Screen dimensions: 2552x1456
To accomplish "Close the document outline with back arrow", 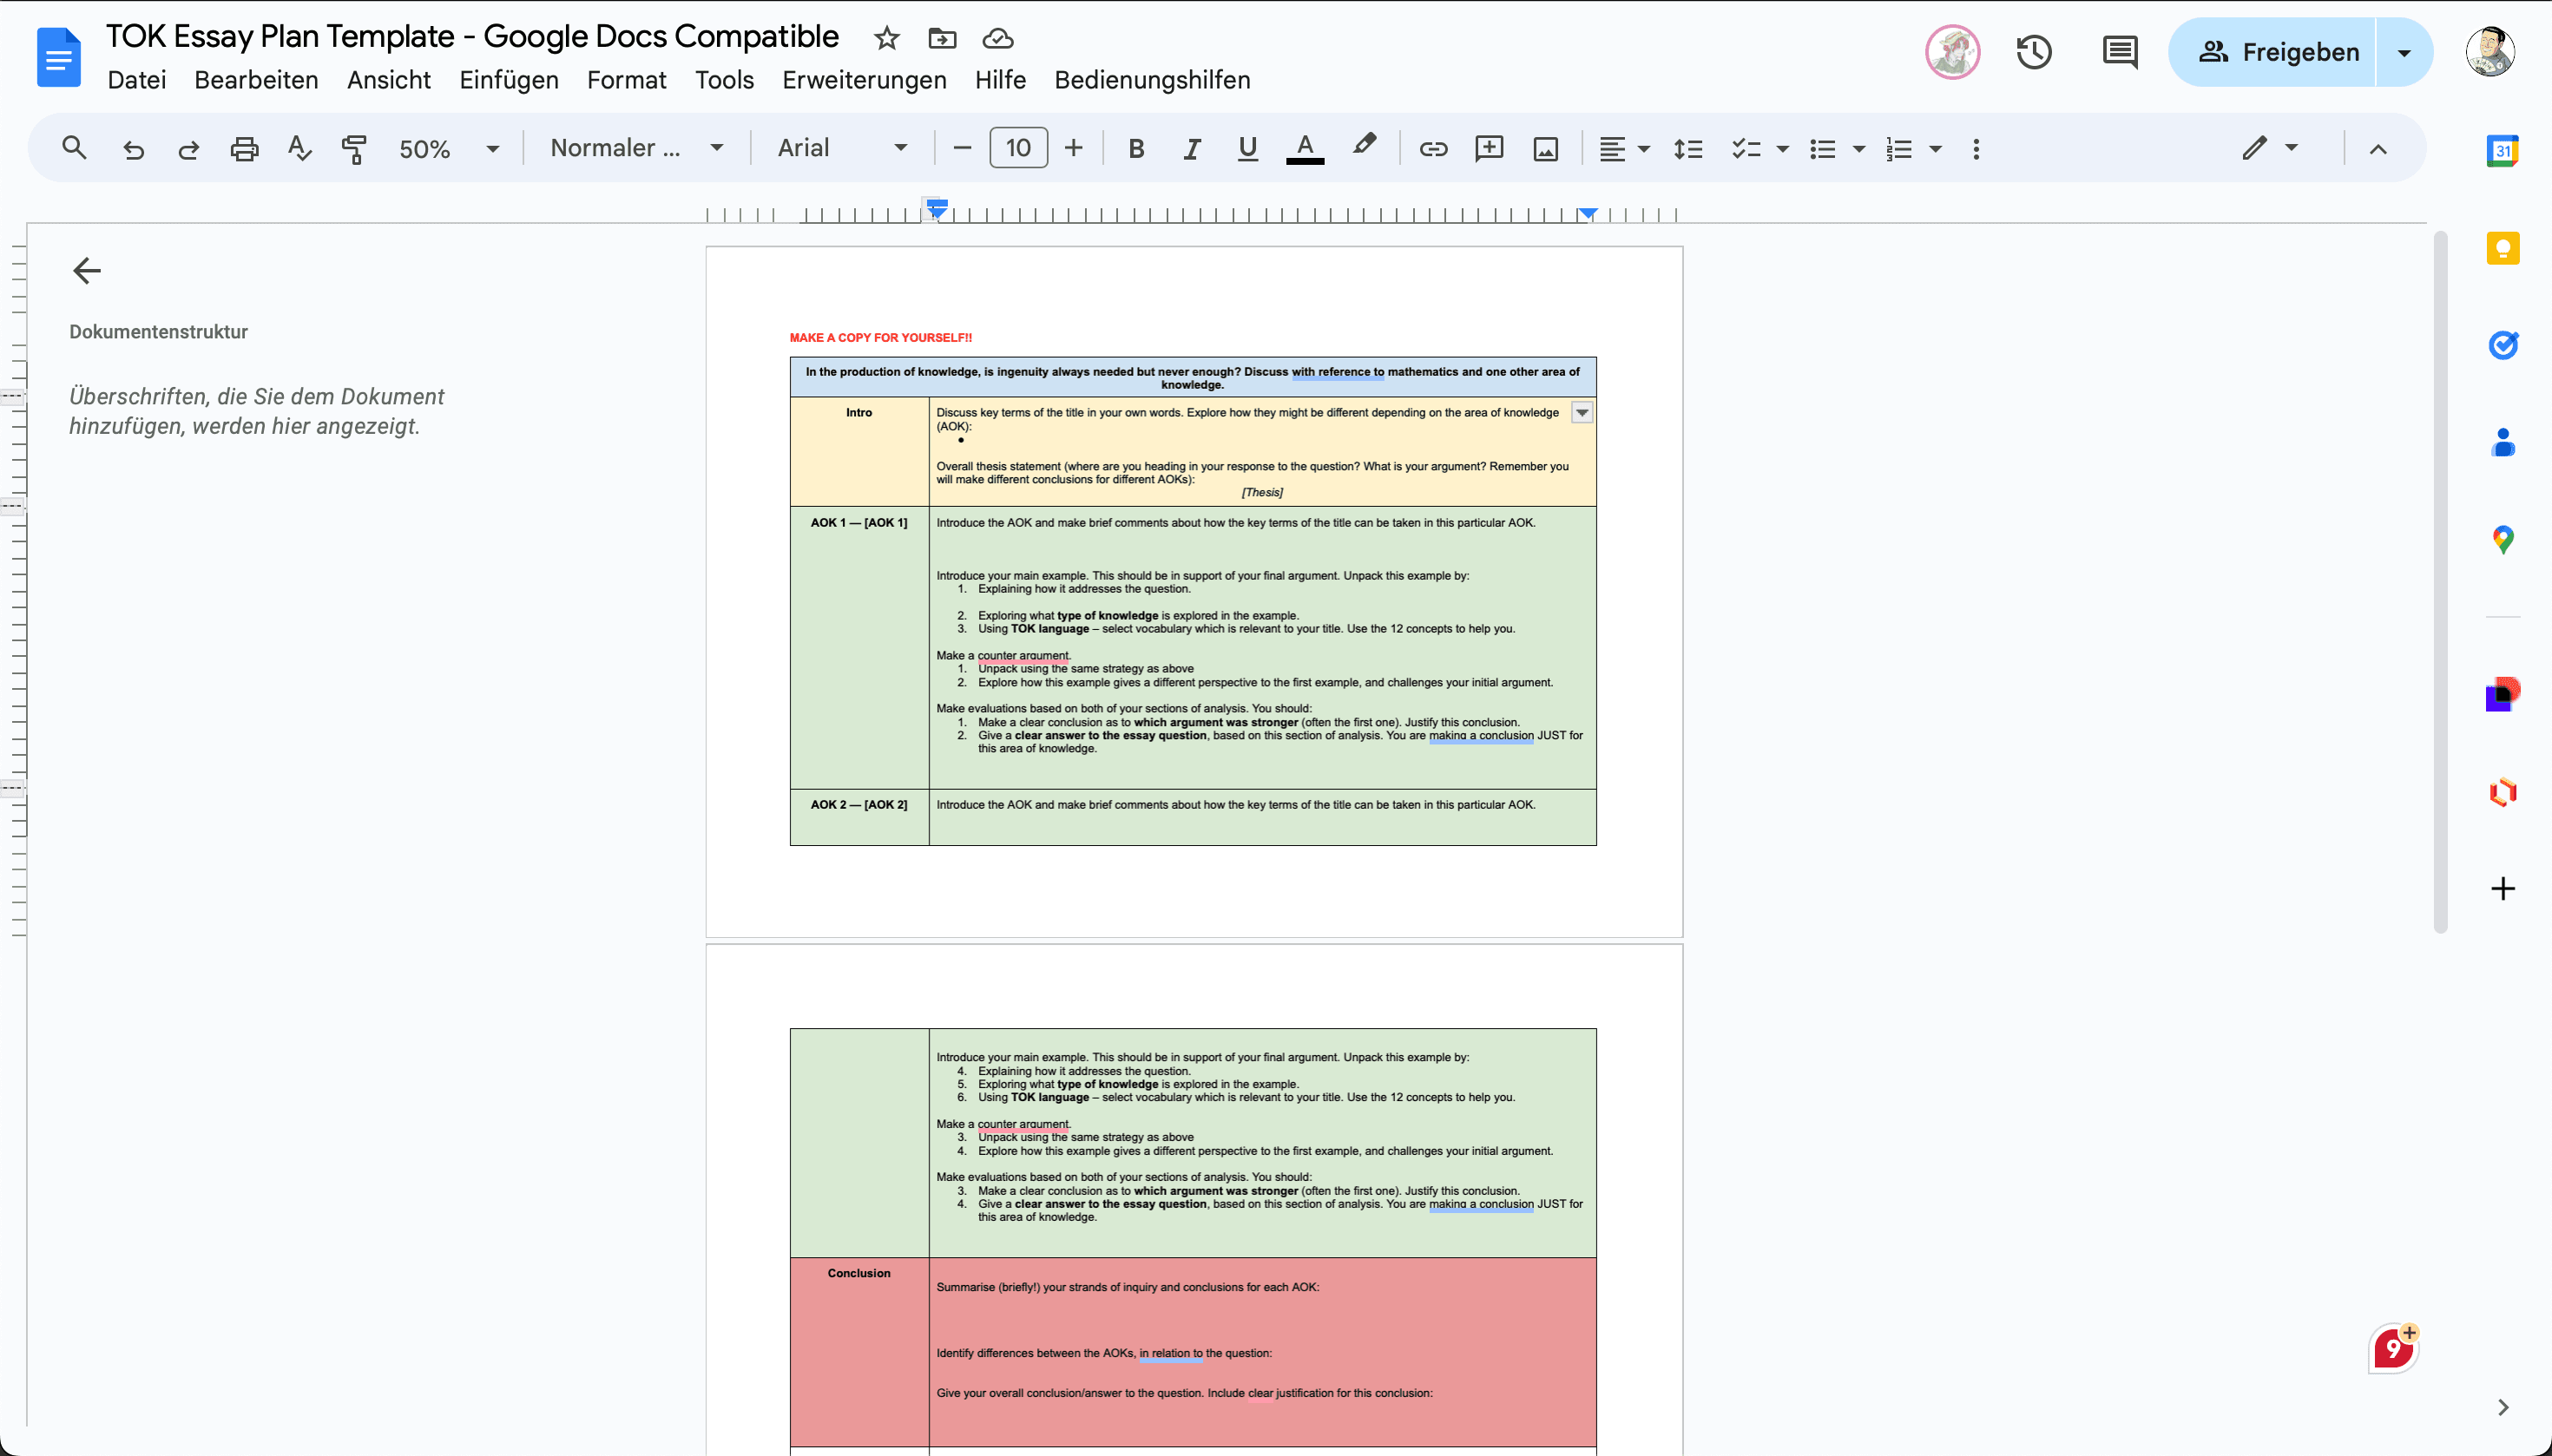I will (87, 270).
